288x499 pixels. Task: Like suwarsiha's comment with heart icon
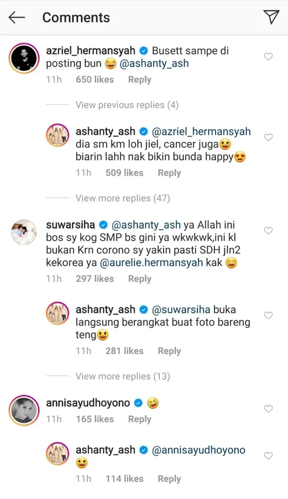tap(269, 230)
